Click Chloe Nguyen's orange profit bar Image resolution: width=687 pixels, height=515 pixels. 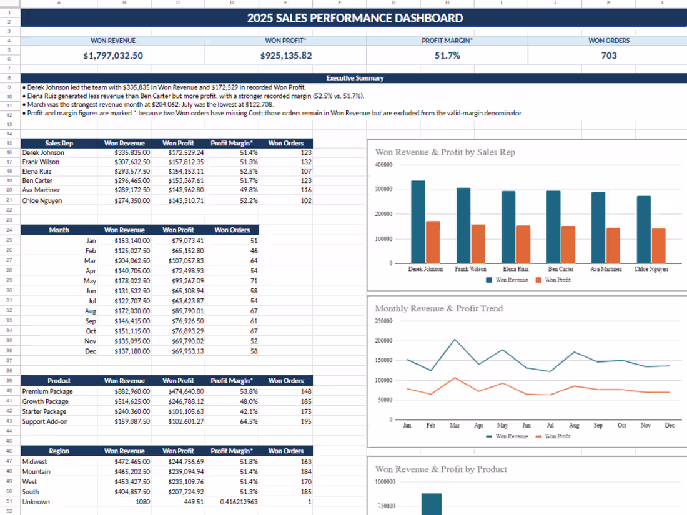(658, 246)
